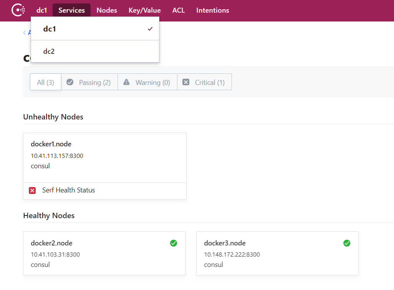Click docker3.node green passing icon
Image resolution: width=394 pixels, height=290 pixels.
click(347, 243)
